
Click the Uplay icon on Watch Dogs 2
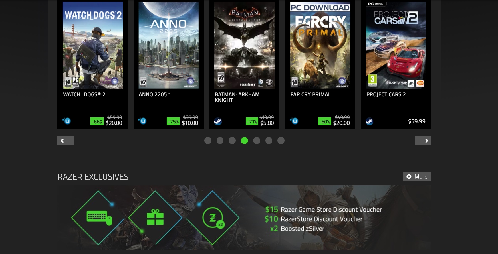[x=66, y=121]
